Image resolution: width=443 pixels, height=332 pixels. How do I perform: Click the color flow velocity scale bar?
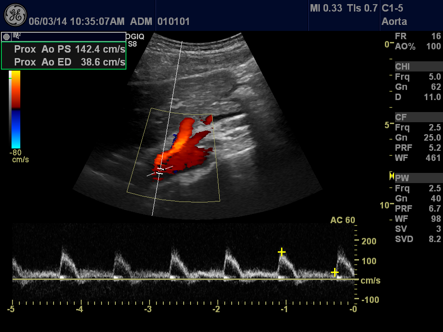coord(16,108)
